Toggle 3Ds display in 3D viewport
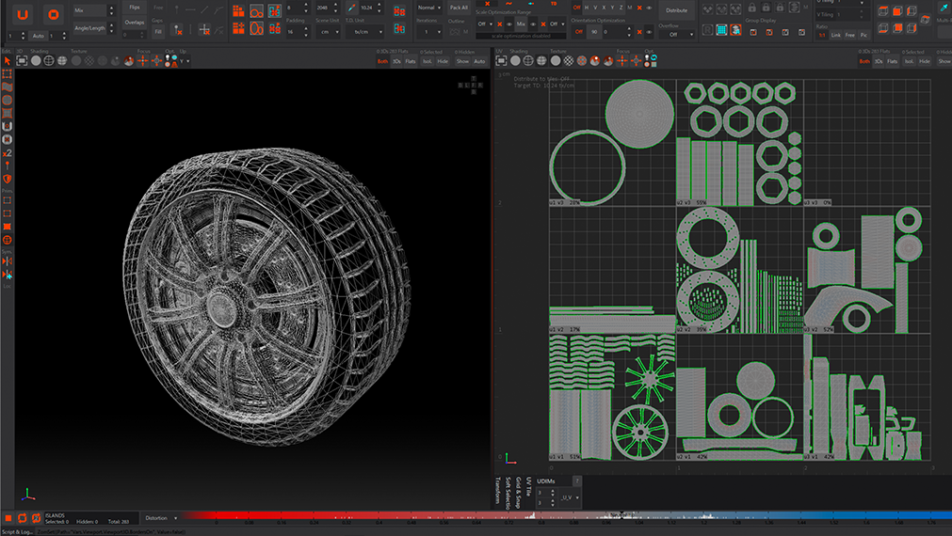 396,61
